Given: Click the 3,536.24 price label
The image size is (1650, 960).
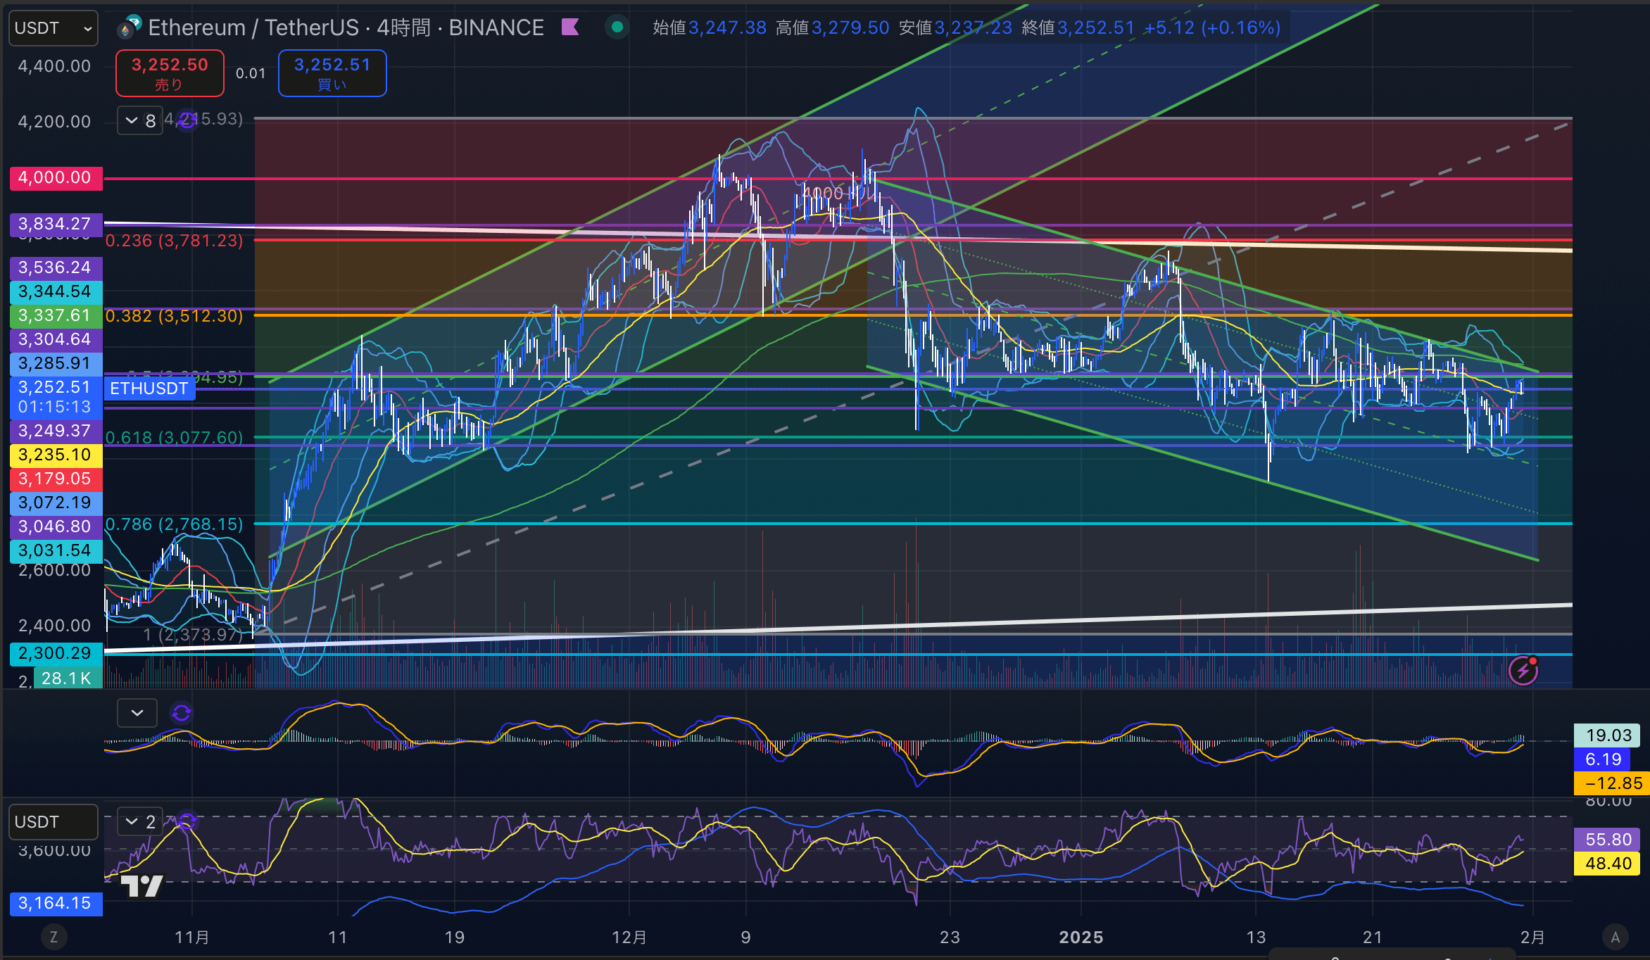Looking at the screenshot, I should click(56, 267).
